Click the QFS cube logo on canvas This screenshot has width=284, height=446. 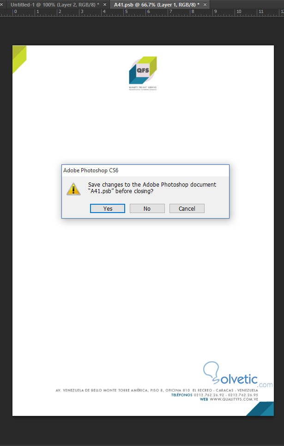(143, 70)
